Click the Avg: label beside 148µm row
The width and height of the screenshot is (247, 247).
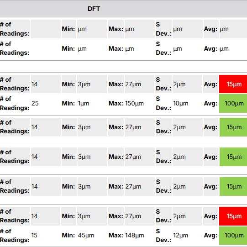click(210, 235)
